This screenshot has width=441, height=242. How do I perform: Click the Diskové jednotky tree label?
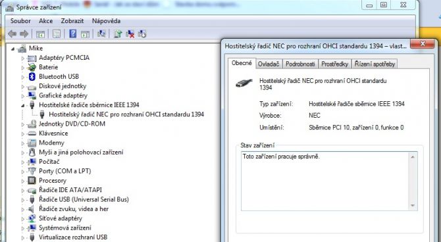pos(63,86)
